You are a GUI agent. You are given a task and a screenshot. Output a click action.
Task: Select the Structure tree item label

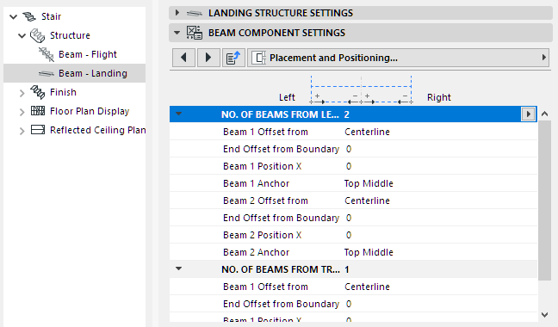coord(70,35)
